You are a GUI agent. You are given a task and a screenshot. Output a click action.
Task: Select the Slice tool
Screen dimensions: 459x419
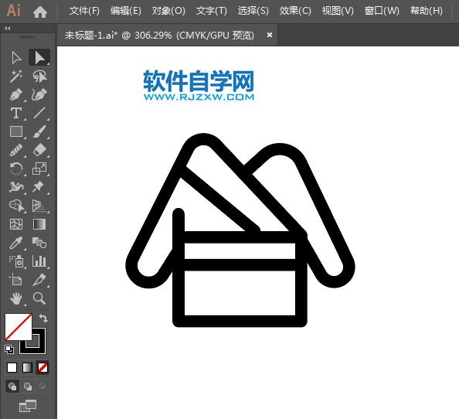click(39, 280)
